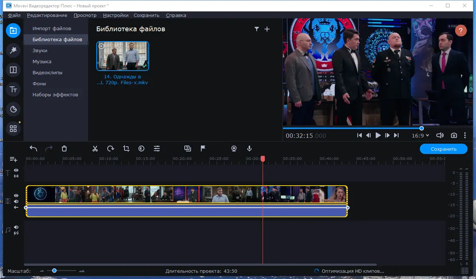Add a new track to the timeline
Image resolution: width=476 pixels, height=279 pixels.
click(x=14, y=159)
